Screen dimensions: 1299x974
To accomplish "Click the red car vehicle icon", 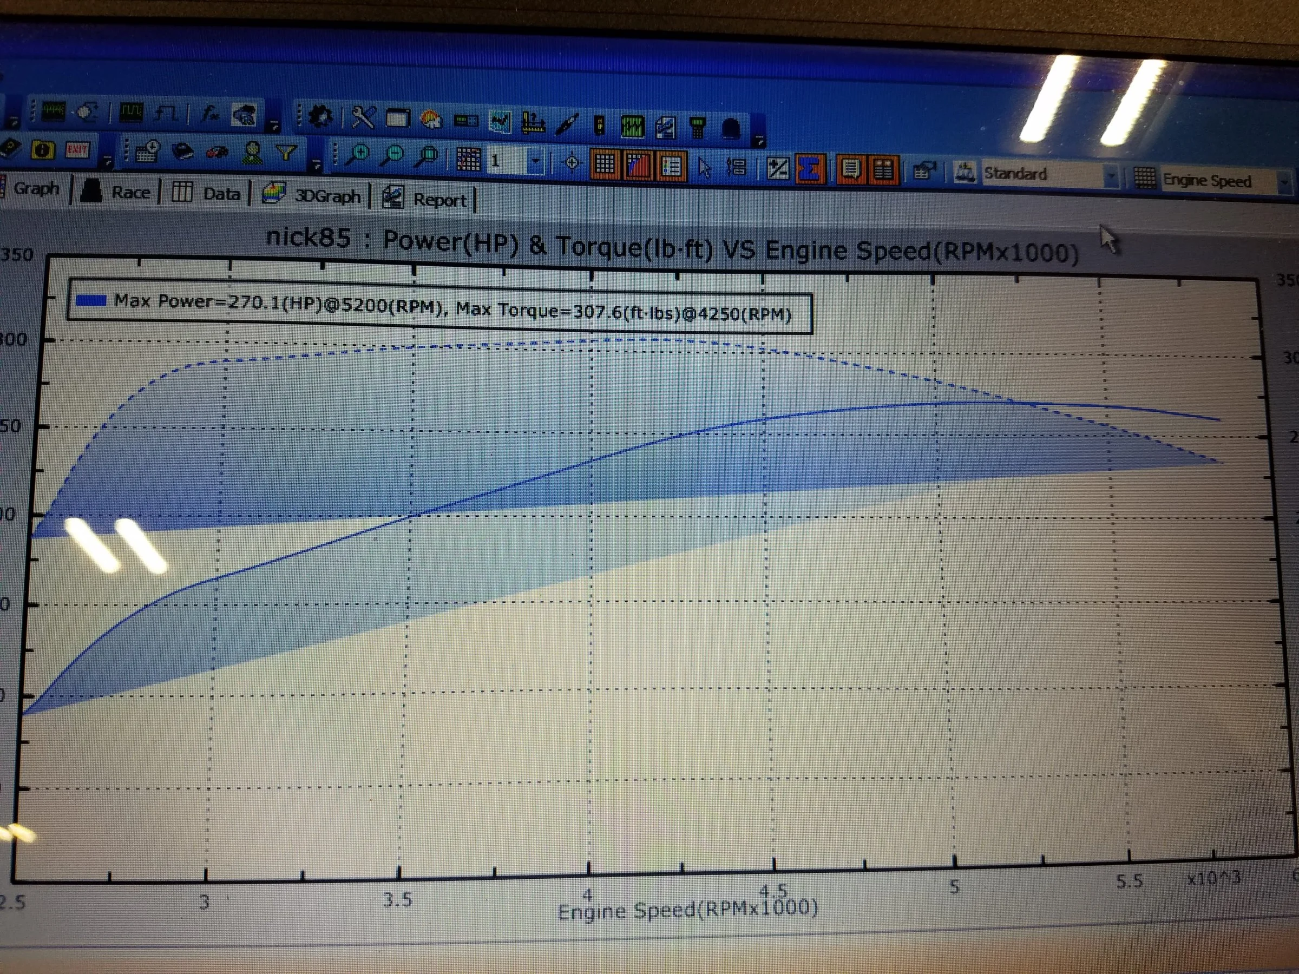I will pos(216,153).
